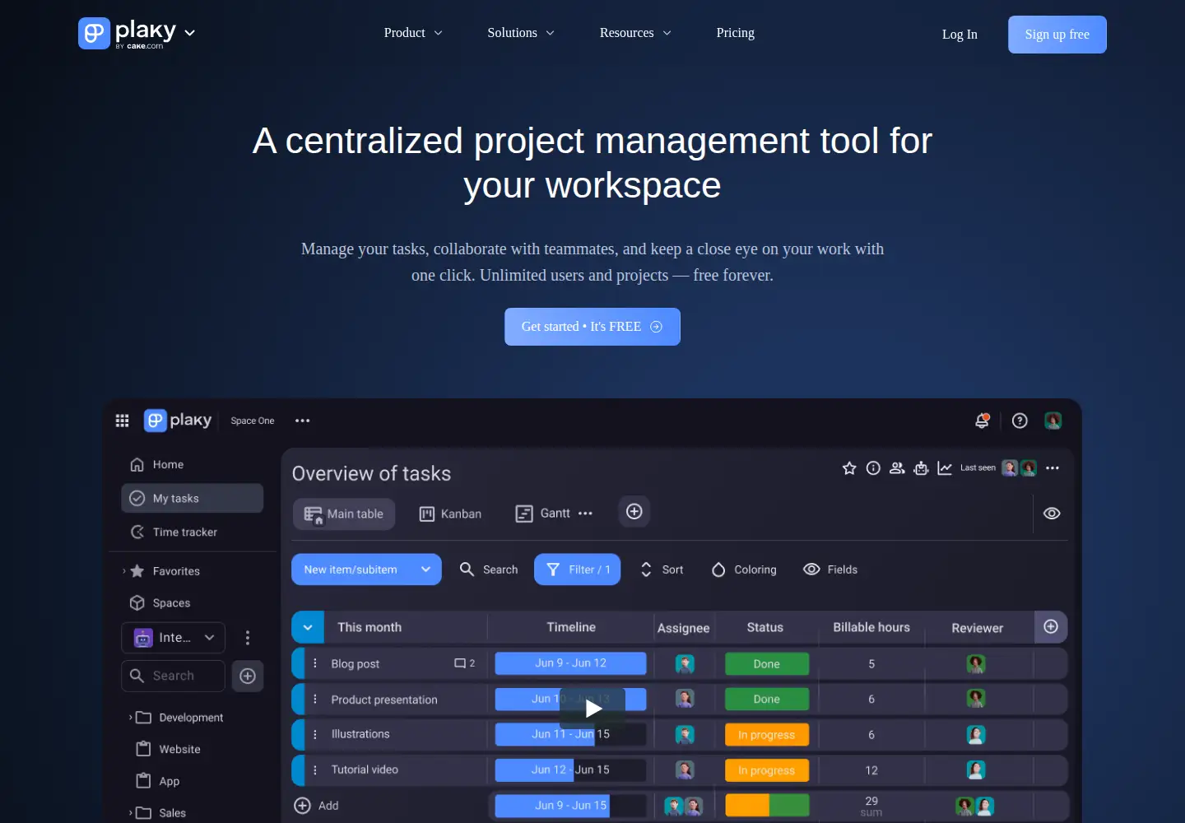Click the Sign up free button
This screenshot has width=1185, height=823.
(x=1057, y=35)
